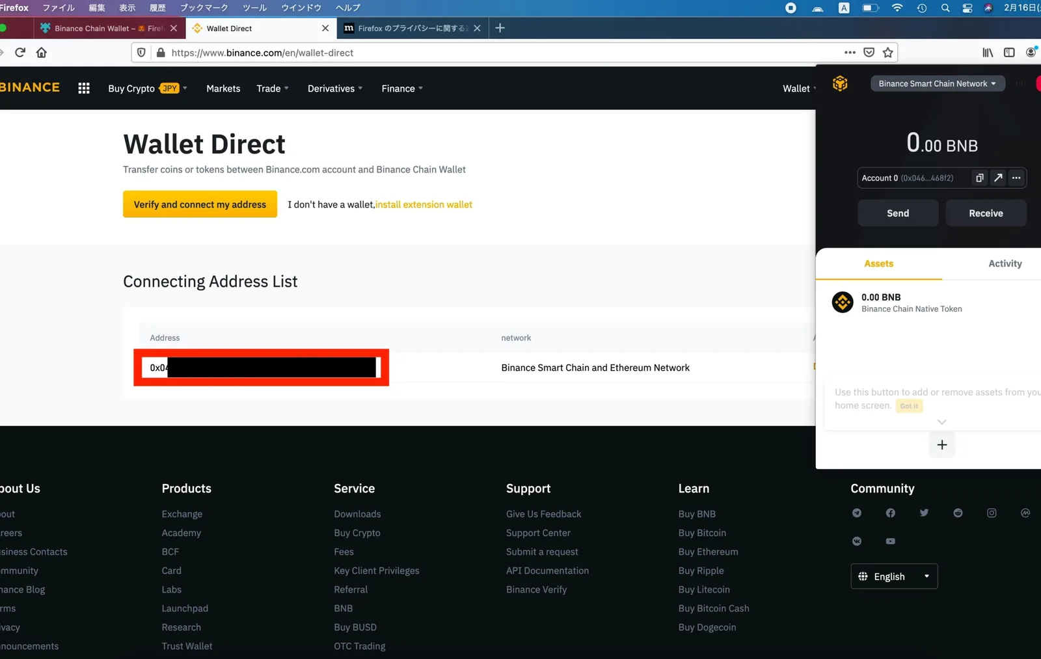Open the English language selector
This screenshot has width=1041, height=659.
coord(894,576)
